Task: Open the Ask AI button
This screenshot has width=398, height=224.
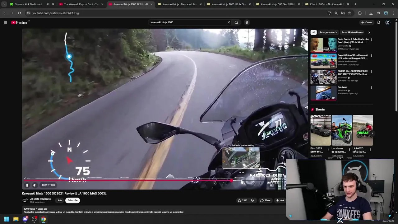Action: click(x=280, y=200)
